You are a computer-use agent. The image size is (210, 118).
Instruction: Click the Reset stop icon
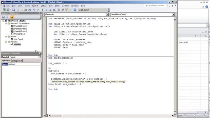point(50,10)
